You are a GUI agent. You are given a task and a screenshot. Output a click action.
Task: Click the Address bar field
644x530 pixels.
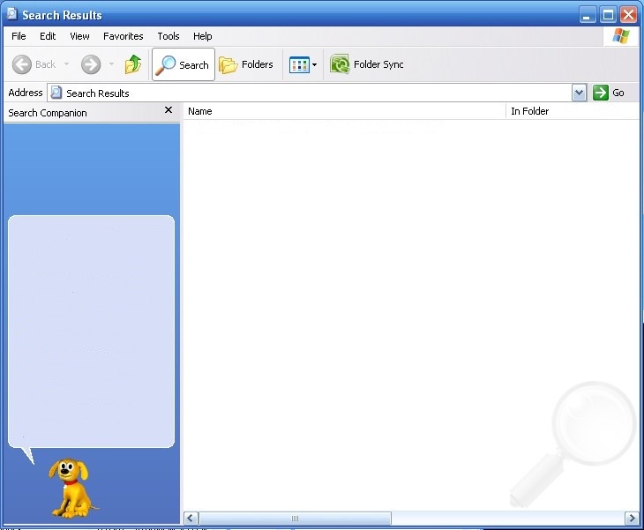tap(310, 93)
